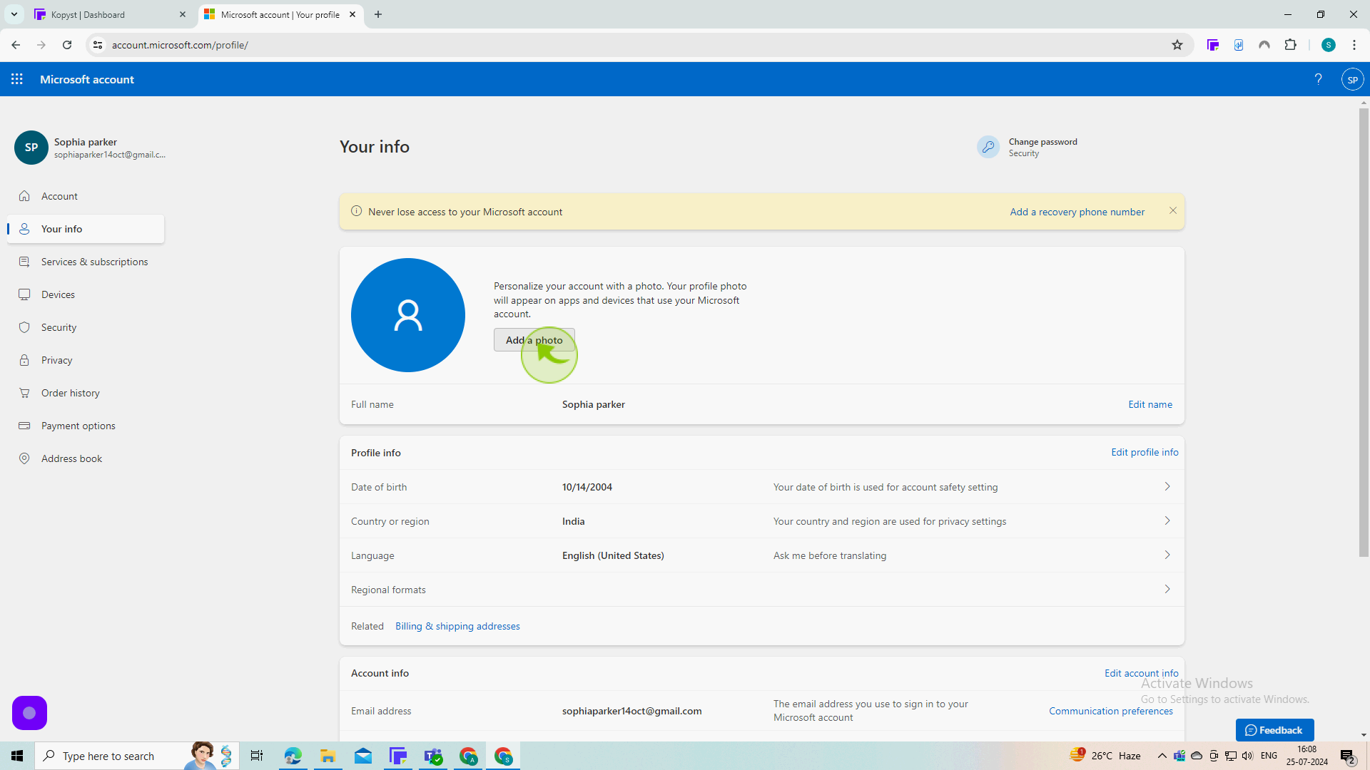Open the tab search dropdown arrow
The width and height of the screenshot is (1370, 770).
[14, 14]
